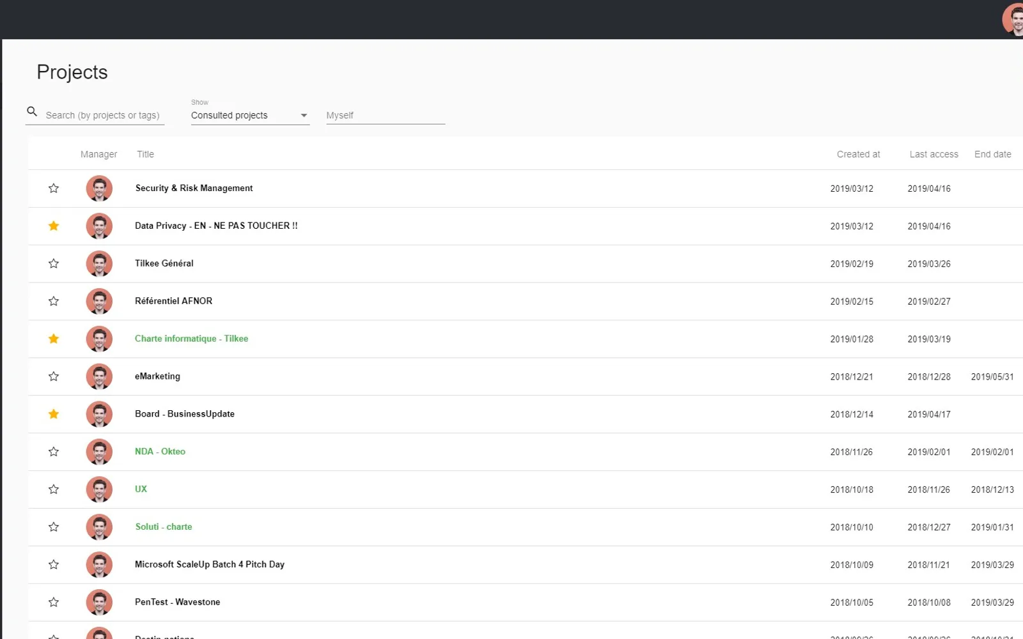The width and height of the screenshot is (1023, 639).
Task: Open Référentiel AFNOR project
Action: pyautogui.click(x=173, y=301)
